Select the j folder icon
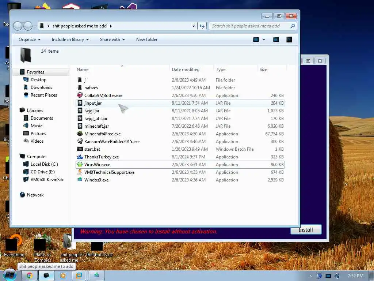The width and height of the screenshot is (374, 281). pyautogui.click(x=80, y=80)
